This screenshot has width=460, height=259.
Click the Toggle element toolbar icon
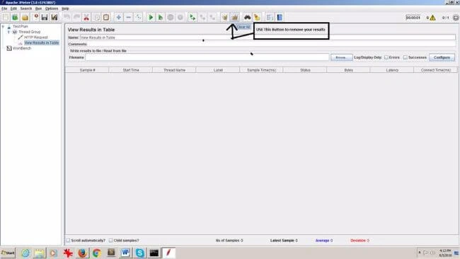click(x=138, y=17)
